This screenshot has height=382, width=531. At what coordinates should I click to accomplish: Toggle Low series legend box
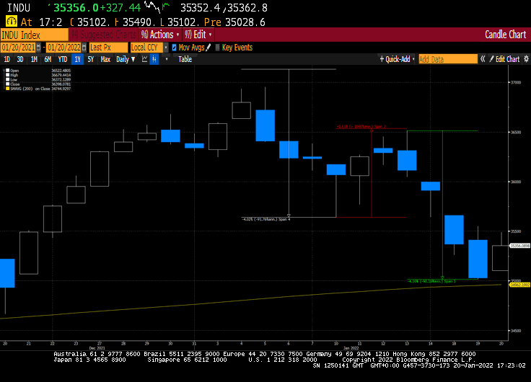pos(7,79)
